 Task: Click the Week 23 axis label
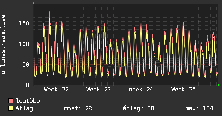99,90
